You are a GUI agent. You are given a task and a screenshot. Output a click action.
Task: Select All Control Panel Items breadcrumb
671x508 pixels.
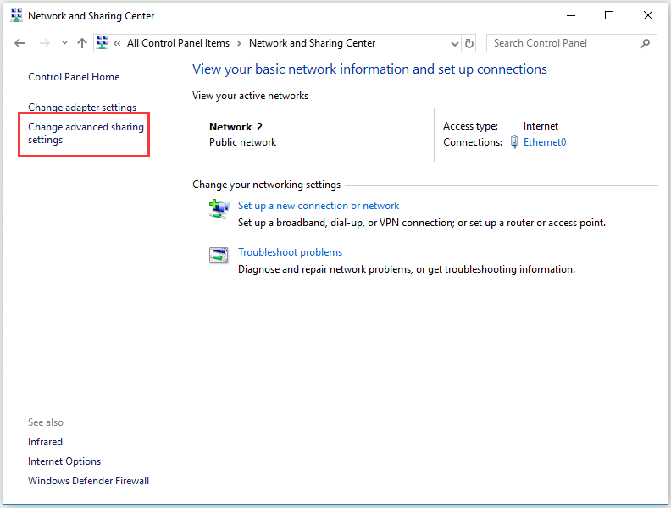(x=178, y=43)
